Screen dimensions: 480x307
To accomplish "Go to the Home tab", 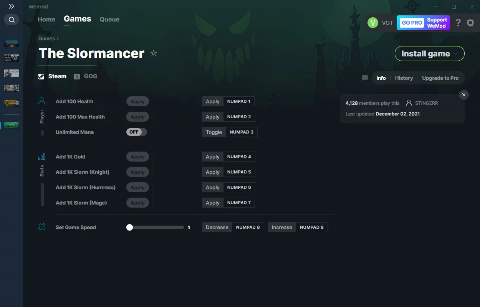I will click(46, 19).
